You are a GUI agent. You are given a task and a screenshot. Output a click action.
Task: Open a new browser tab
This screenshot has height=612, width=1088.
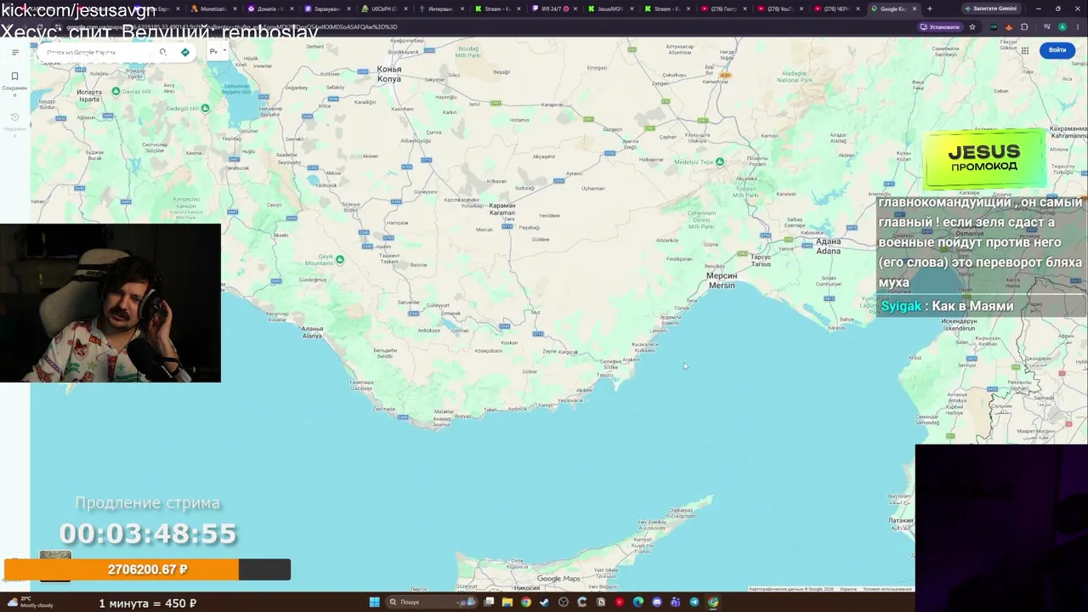(x=930, y=8)
